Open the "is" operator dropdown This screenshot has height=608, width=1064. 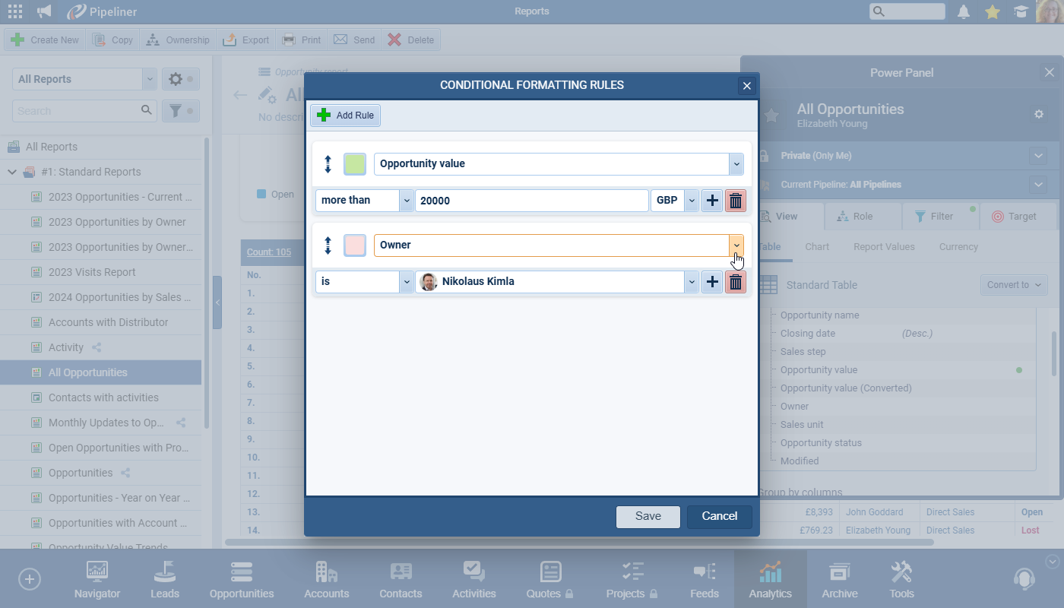(406, 282)
